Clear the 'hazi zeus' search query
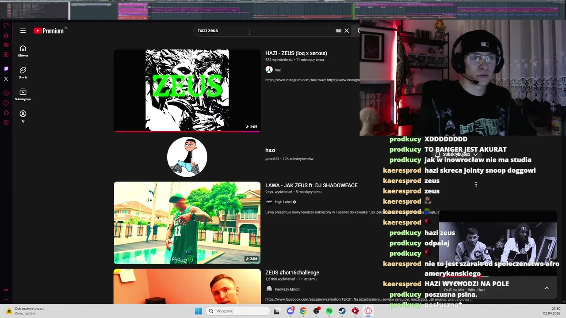566x318 pixels. coord(347,30)
